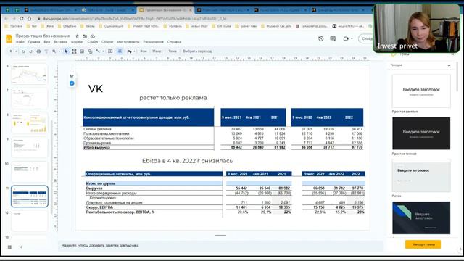Screen dimensions: 464x261
Task: Click the undo arrow in Slides toolbar
Action: [23, 51]
